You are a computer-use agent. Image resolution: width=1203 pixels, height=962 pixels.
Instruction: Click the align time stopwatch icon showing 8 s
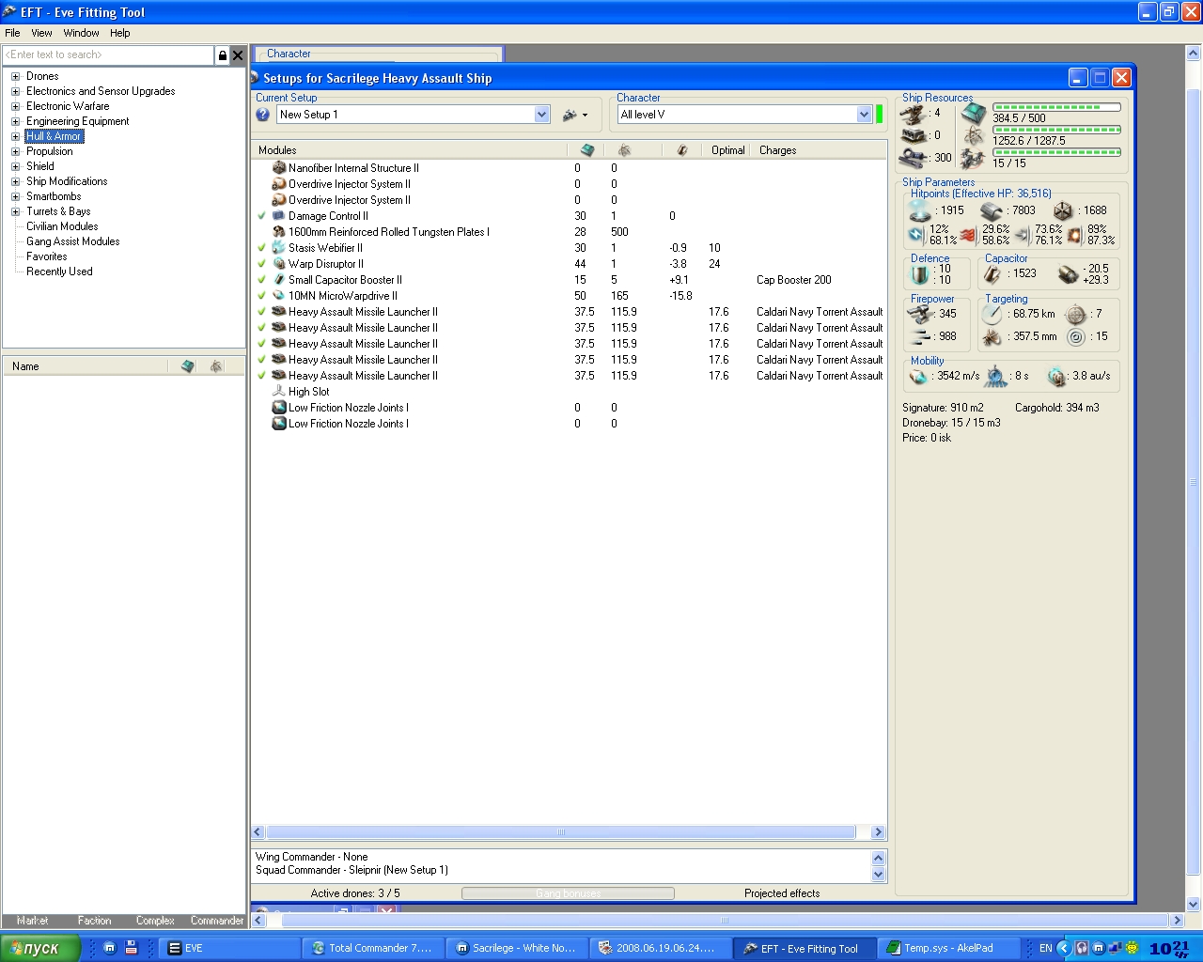pos(996,376)
